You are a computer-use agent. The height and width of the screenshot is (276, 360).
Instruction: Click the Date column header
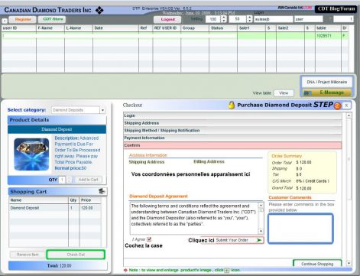(x=115, y=28)
